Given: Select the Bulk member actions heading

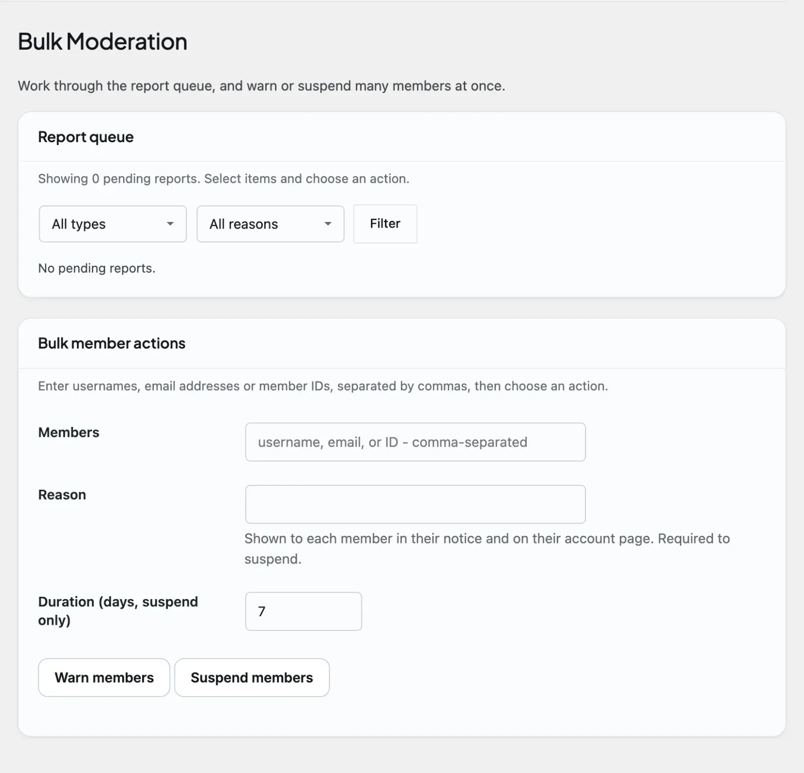Looking at the screenshot, I should [x=112, y=344].
